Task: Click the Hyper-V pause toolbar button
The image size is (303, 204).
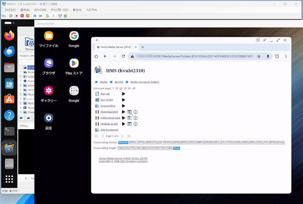Action: pos(35,16)
